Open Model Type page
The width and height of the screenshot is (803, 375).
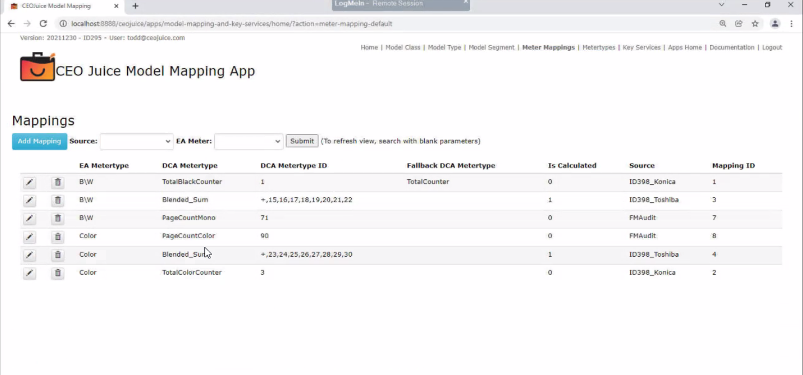(x=444, y=47)
